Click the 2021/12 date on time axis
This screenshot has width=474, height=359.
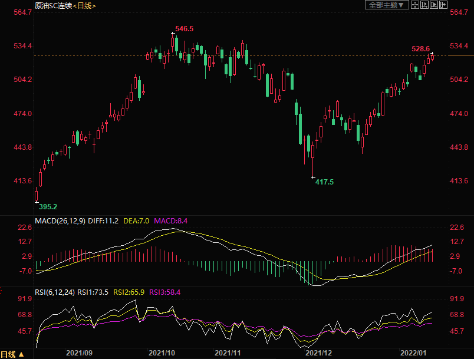320,353
